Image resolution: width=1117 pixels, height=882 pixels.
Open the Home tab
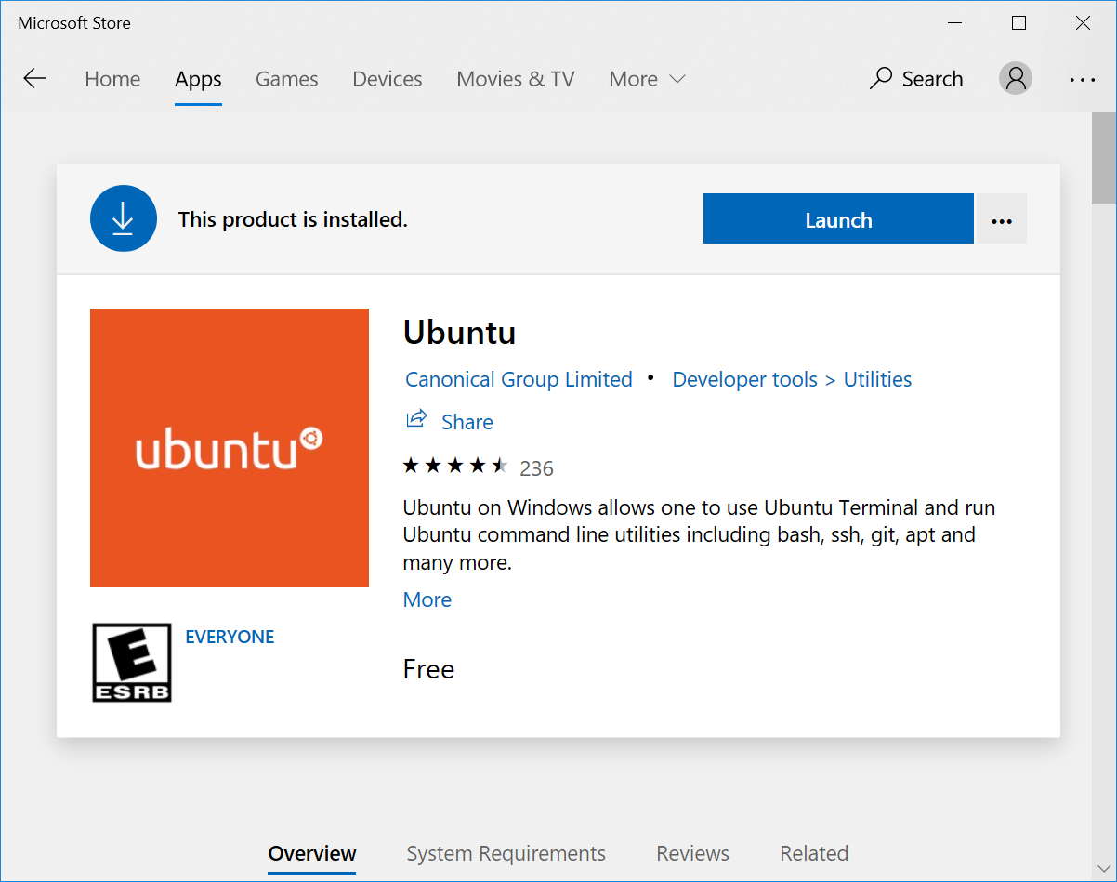coord(112,79)
